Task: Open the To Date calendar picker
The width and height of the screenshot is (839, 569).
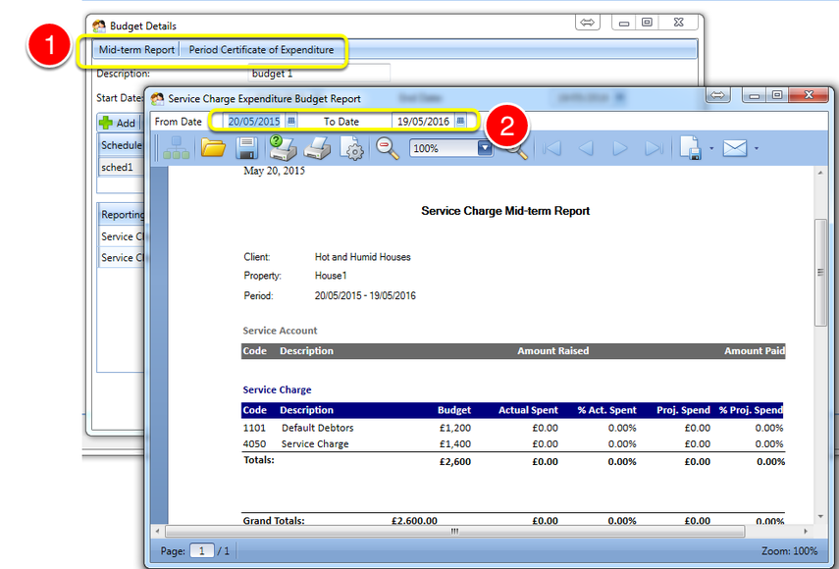Action: click(x=460, y=121)
